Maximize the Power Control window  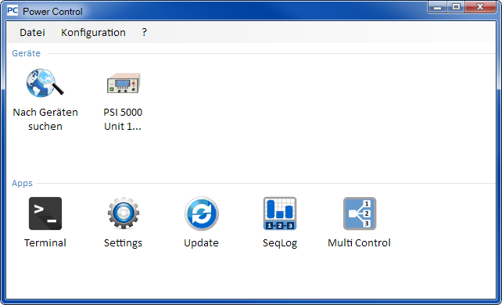point(456,7)
